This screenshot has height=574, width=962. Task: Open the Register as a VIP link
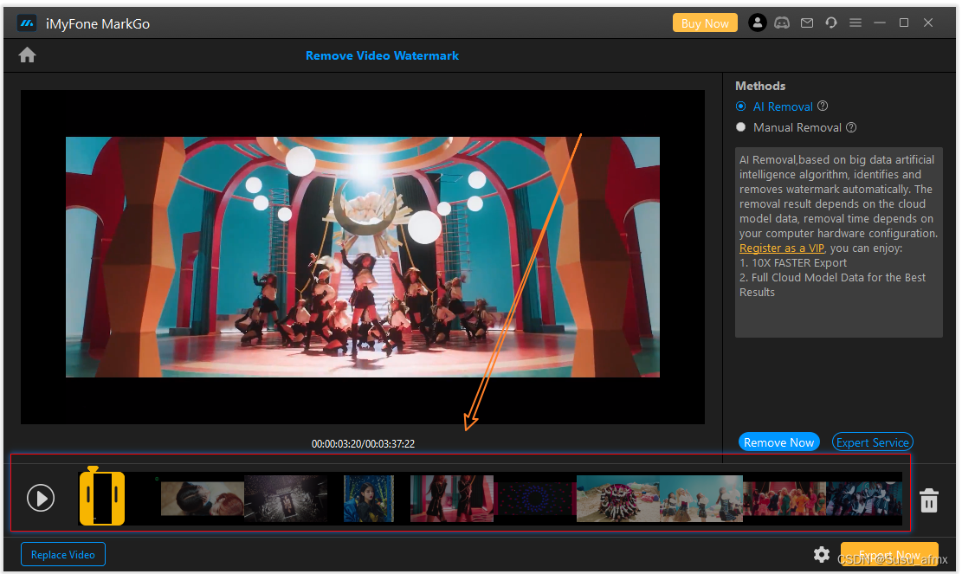[782, 248]
